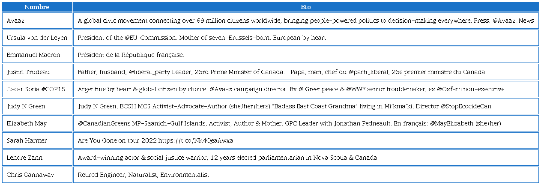Select the Ursula von der Leyen cell
Image resolution: width=541 pixels, height=185 pixels.
click(x=37, y=38)
